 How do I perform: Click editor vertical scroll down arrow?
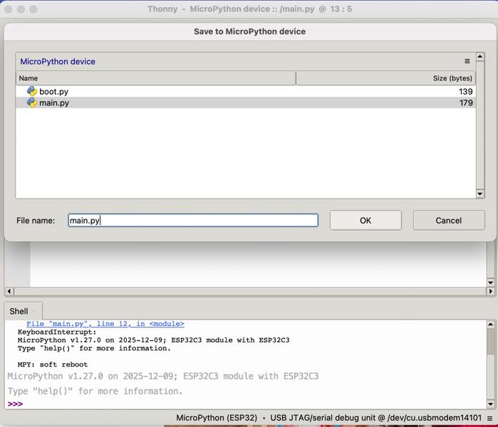[490, 283]
